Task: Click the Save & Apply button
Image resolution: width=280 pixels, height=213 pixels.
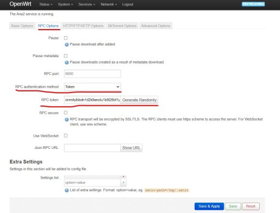Action: pos(209,206)
